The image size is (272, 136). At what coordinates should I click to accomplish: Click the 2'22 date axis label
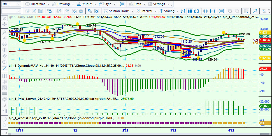(x=125, y=130)
